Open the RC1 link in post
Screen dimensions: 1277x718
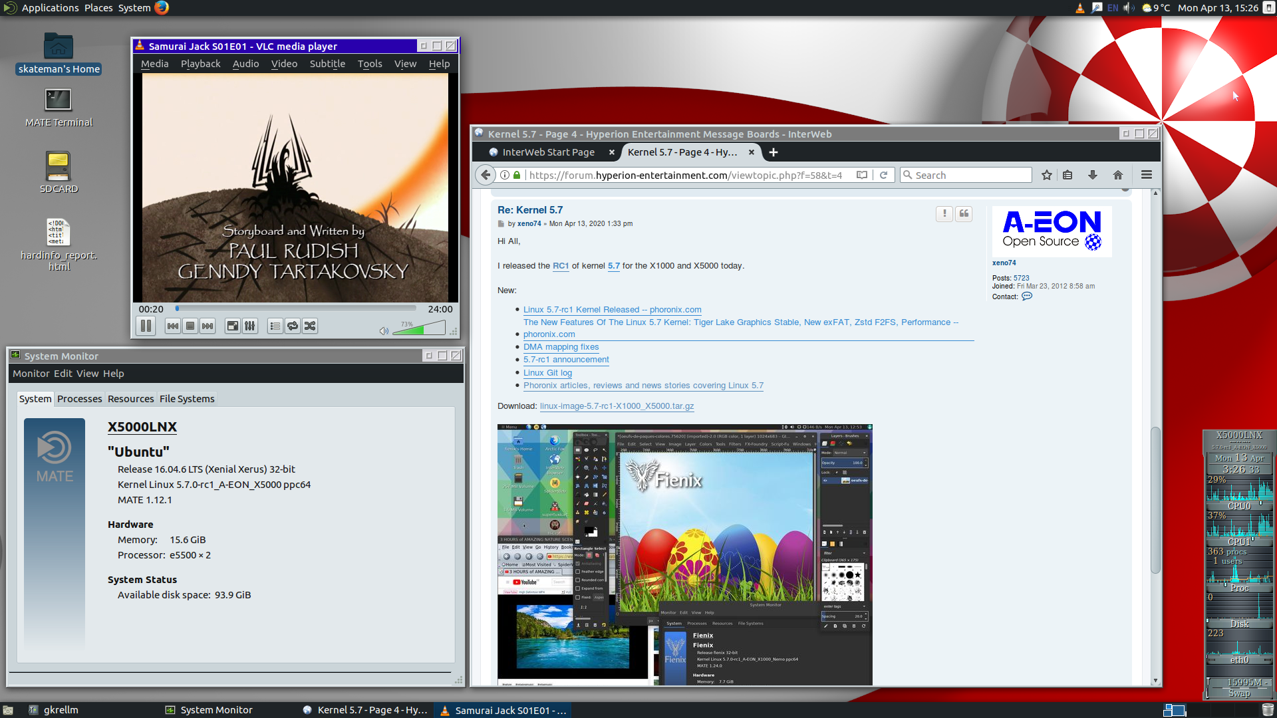pyautogui.click(x=561, y=266)
